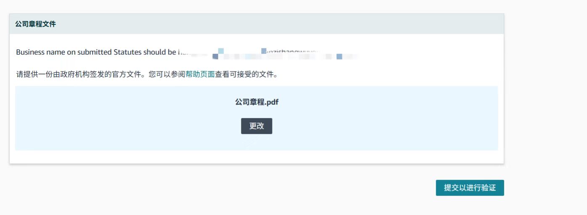This screenshot has width=587, height=215.
Task: Click the 更改 button to replace file
Action: pyautogui.click(x=256, y=126)
